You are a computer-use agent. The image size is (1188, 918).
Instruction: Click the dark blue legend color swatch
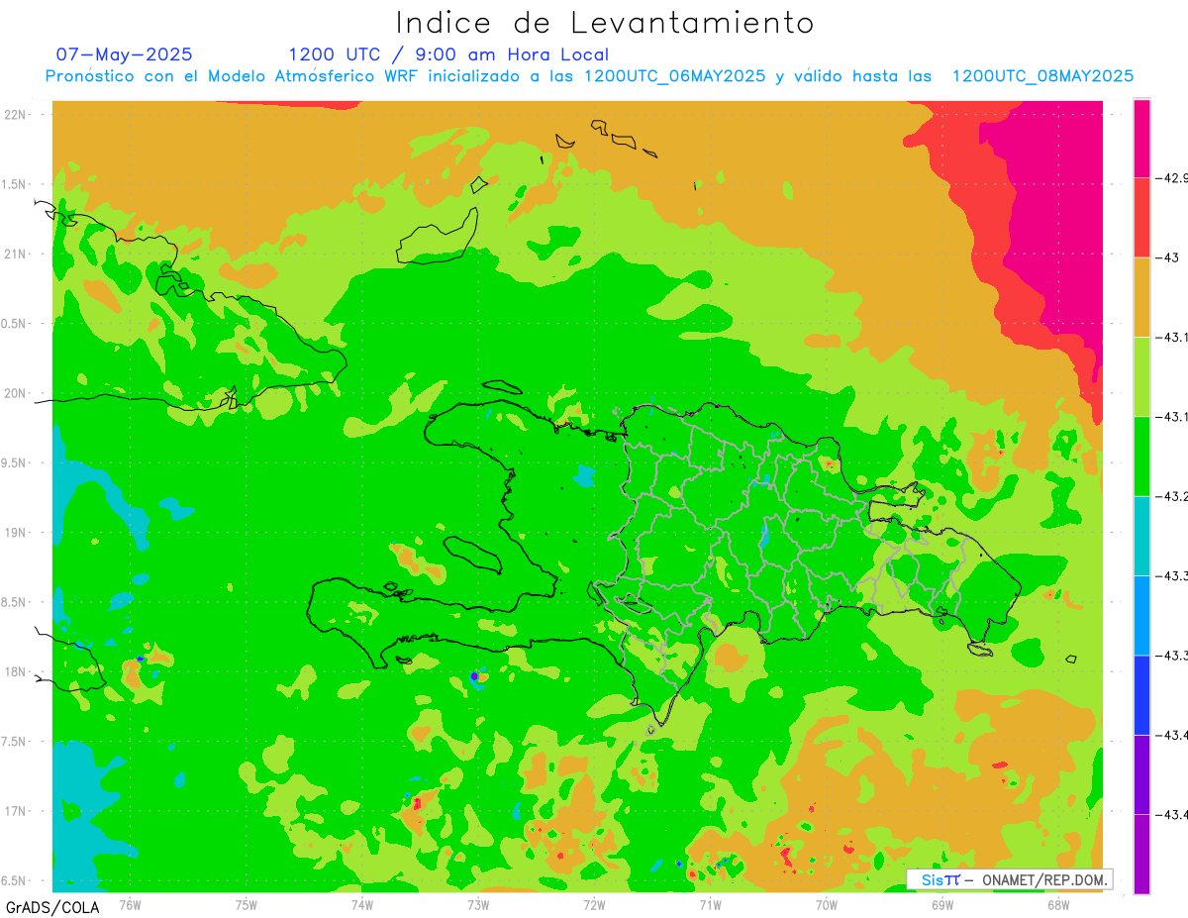tap(1141, 695)
